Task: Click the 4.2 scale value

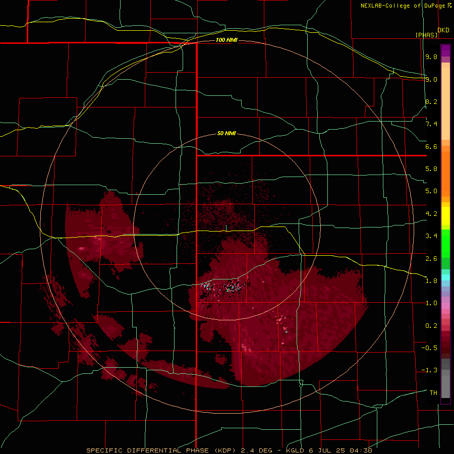Action: point(431,214)
